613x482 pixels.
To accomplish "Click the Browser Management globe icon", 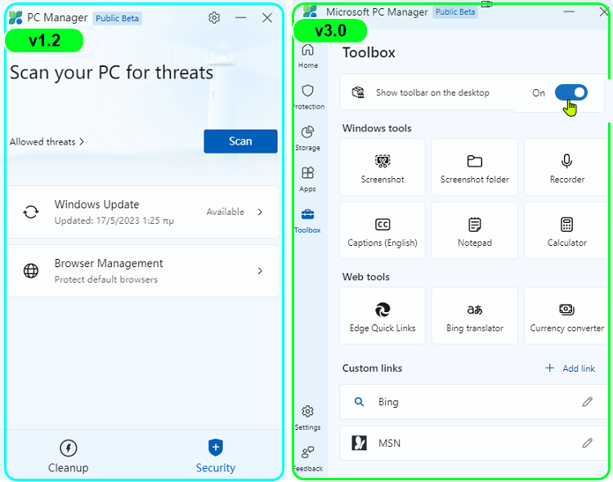I will pos(31,270).
